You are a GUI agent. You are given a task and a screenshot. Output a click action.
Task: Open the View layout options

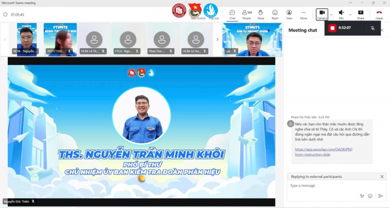click(x=289, y=15)
